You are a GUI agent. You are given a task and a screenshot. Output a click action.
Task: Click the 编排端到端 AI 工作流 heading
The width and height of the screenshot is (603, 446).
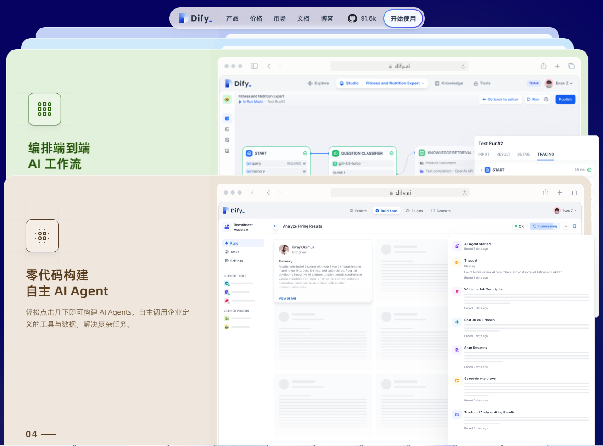tap(59, 156)
